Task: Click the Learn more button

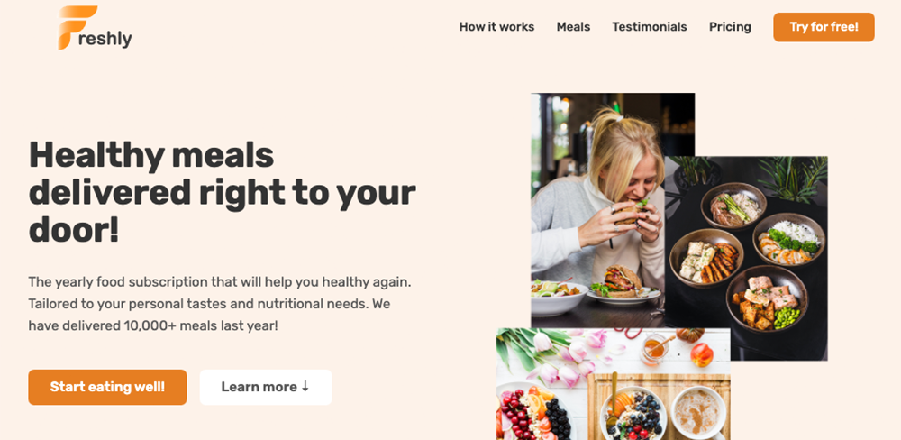Action: 266,387
